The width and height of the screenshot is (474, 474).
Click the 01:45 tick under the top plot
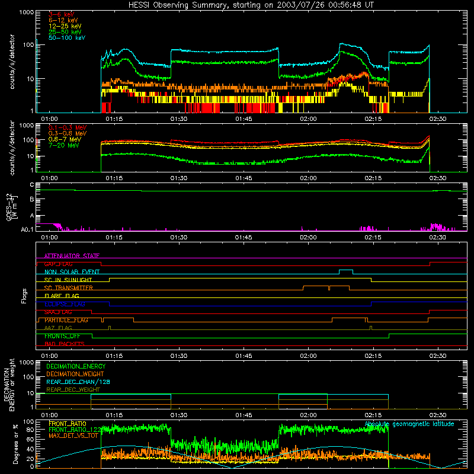coord(244,119)
